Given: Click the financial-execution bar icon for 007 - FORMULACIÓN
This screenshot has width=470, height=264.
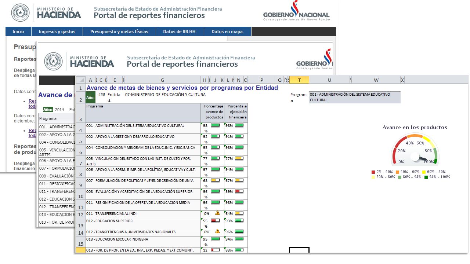Looking at the screenshot, I should pyautogui.click(x=239, y=180).
